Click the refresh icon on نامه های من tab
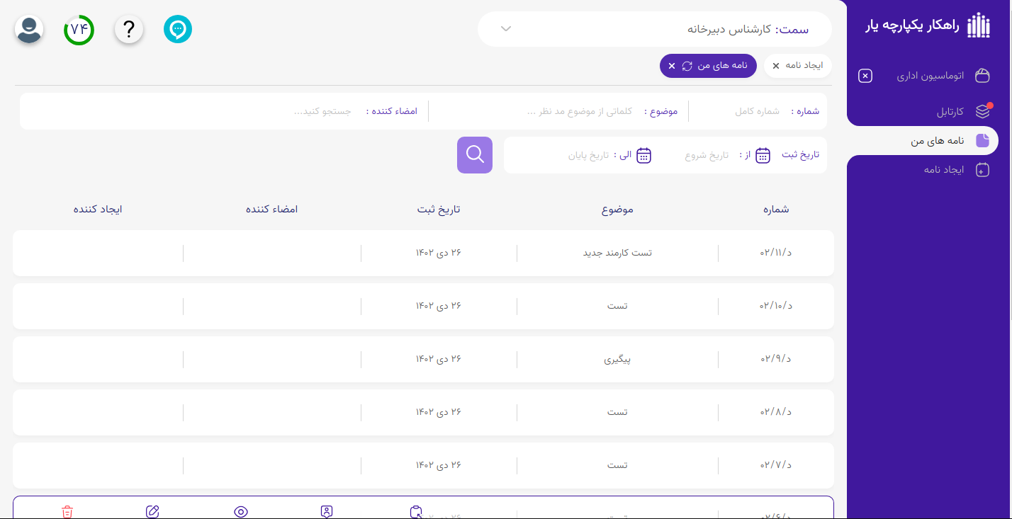Viewport: 1012px width, 519px height. click(x=688, y=65)
